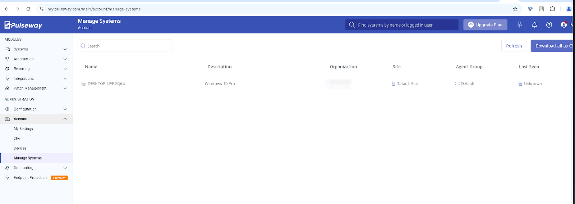The height and width of the screenshot is (204, 575).
Task: Reload the page with browser refresh icon
Action: (28, 9)
